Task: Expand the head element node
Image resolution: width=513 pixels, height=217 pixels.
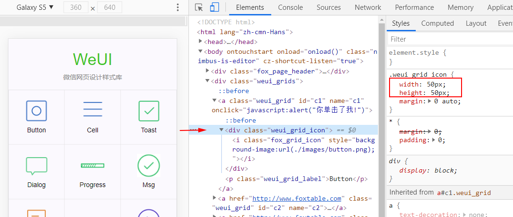Action: point(201,42)
